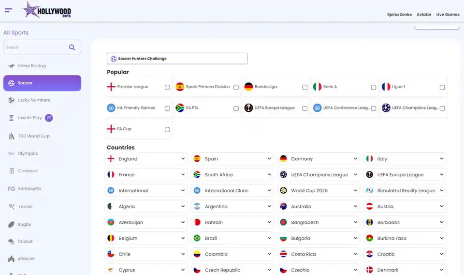Select Cricket from the sports sidebar
This screenshot has width=464, height=275.
25,242
